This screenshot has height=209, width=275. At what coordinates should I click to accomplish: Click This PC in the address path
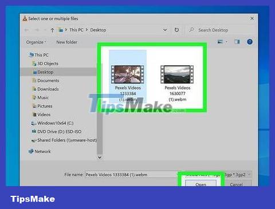76,30
